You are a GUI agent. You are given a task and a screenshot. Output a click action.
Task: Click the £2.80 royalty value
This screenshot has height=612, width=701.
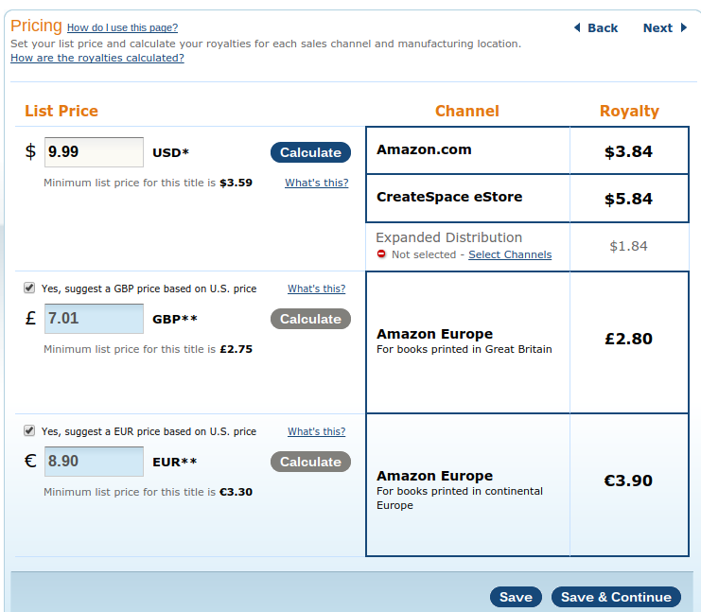(628, 339)
